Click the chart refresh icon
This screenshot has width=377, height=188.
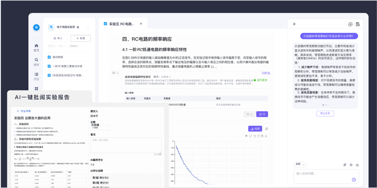coord(250,136)
